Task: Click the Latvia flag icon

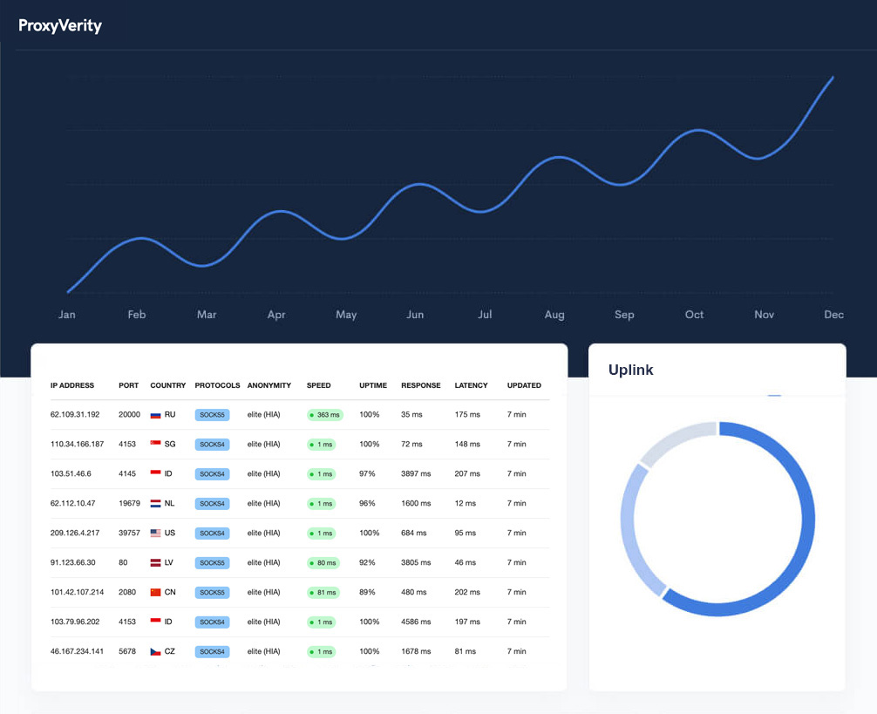Action: click(x=156, y=563)
